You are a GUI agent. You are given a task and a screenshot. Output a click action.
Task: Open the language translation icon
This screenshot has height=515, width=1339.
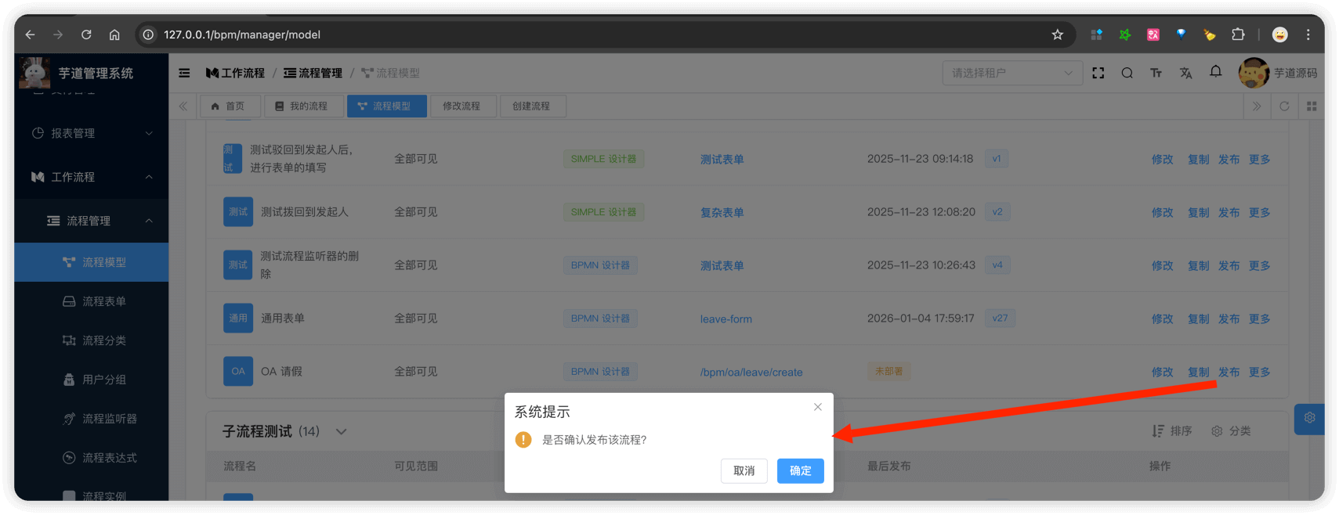tap(1185, 73)
